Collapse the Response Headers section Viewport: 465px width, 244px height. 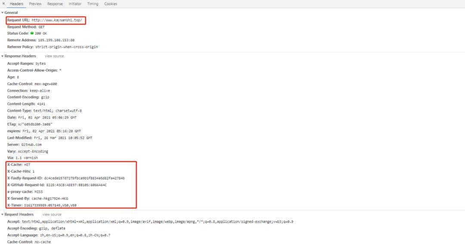click(x=3, y=56)
